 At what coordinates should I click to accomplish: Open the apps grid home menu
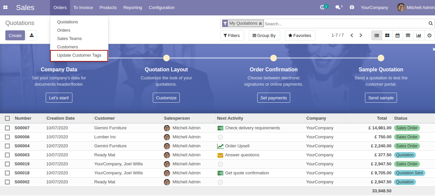click(x=5, y=7)
